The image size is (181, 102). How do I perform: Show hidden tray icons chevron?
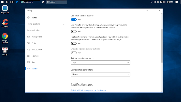pos(152,2)
